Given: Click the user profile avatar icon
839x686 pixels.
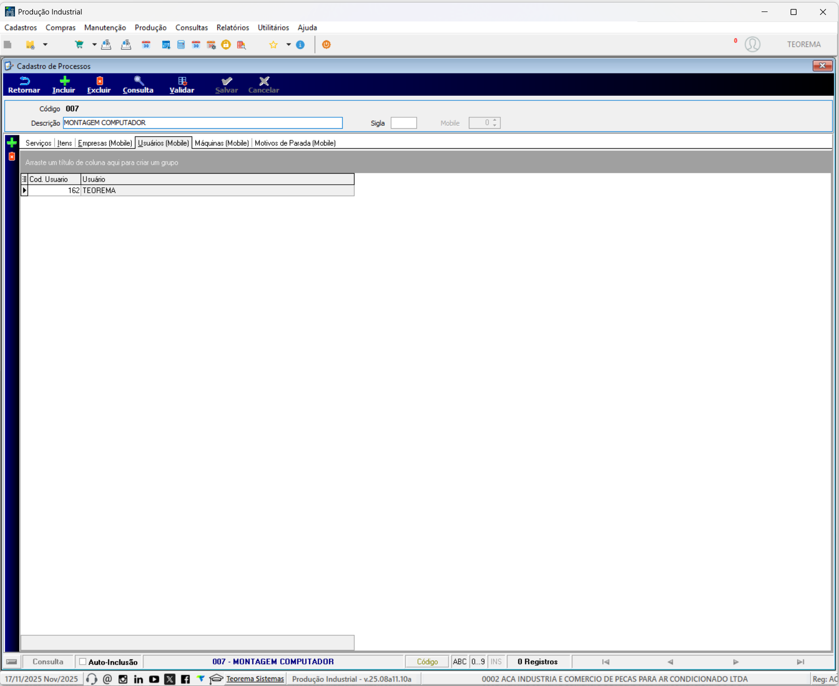Looking at the screenshot, I should click(x=753, y=44).
